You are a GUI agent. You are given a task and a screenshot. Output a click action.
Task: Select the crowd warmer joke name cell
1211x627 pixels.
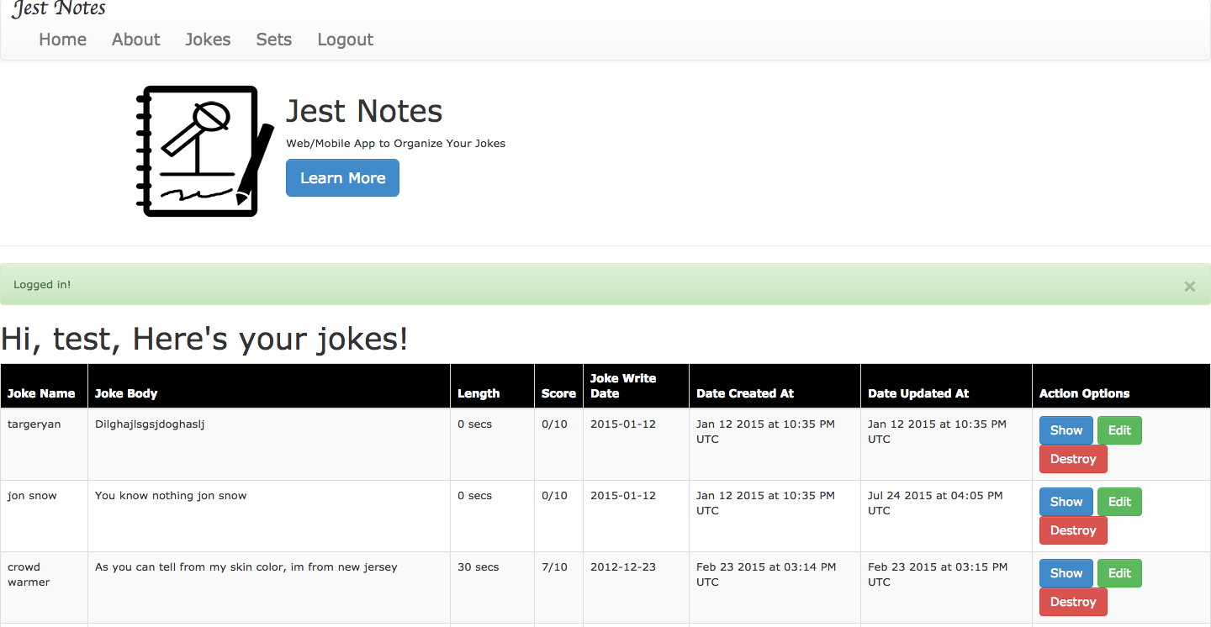pos(44,587)
